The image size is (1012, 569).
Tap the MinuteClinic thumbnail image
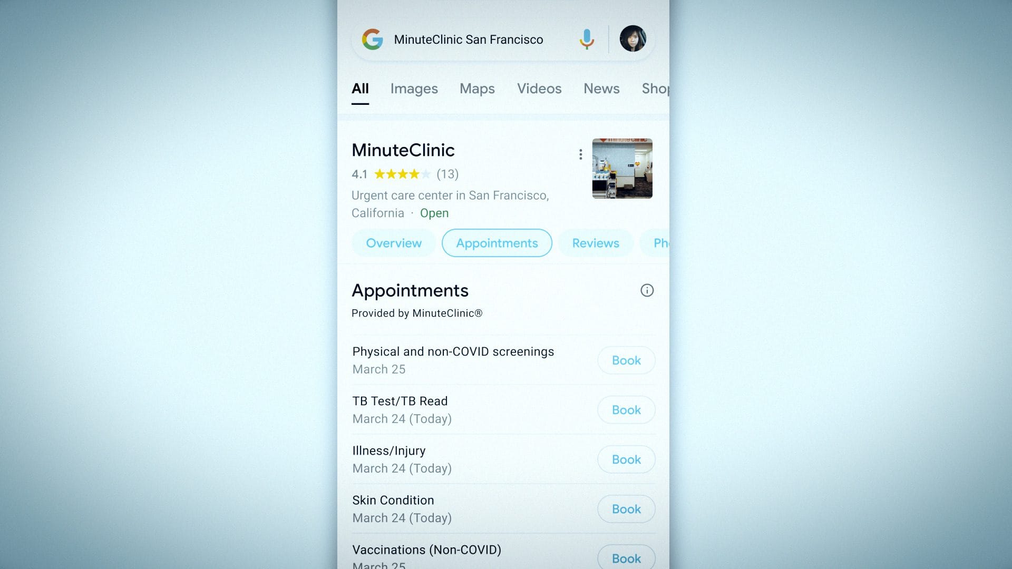(x=622, y=168)
